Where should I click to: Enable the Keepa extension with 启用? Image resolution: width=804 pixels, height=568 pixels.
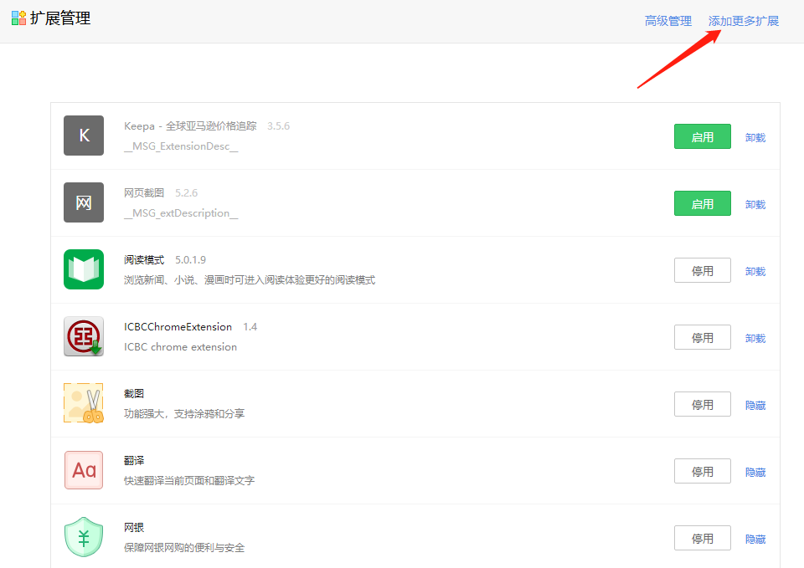(x=702, y=136)
